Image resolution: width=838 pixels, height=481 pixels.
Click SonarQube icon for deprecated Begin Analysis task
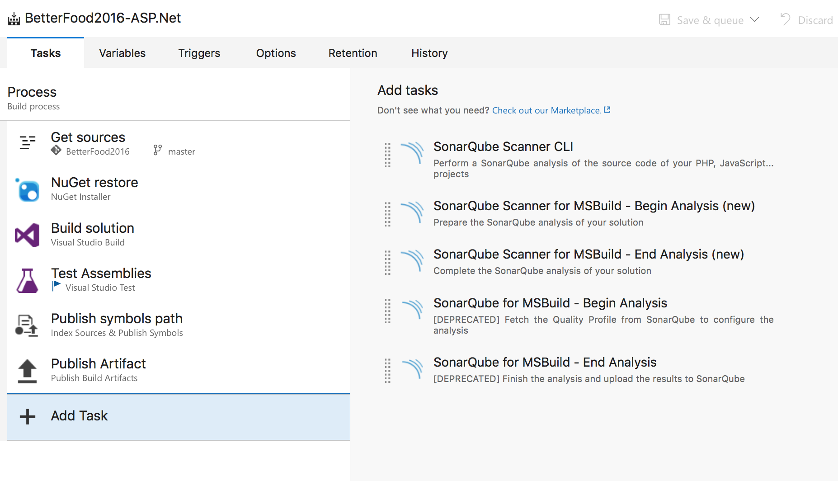tap(412, 310)
